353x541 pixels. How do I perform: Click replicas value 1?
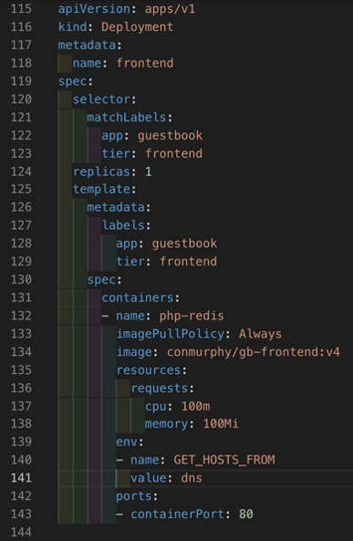148,172
